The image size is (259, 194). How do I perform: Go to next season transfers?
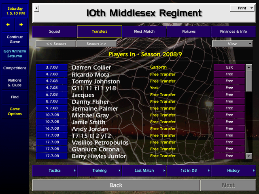[96, 44]
